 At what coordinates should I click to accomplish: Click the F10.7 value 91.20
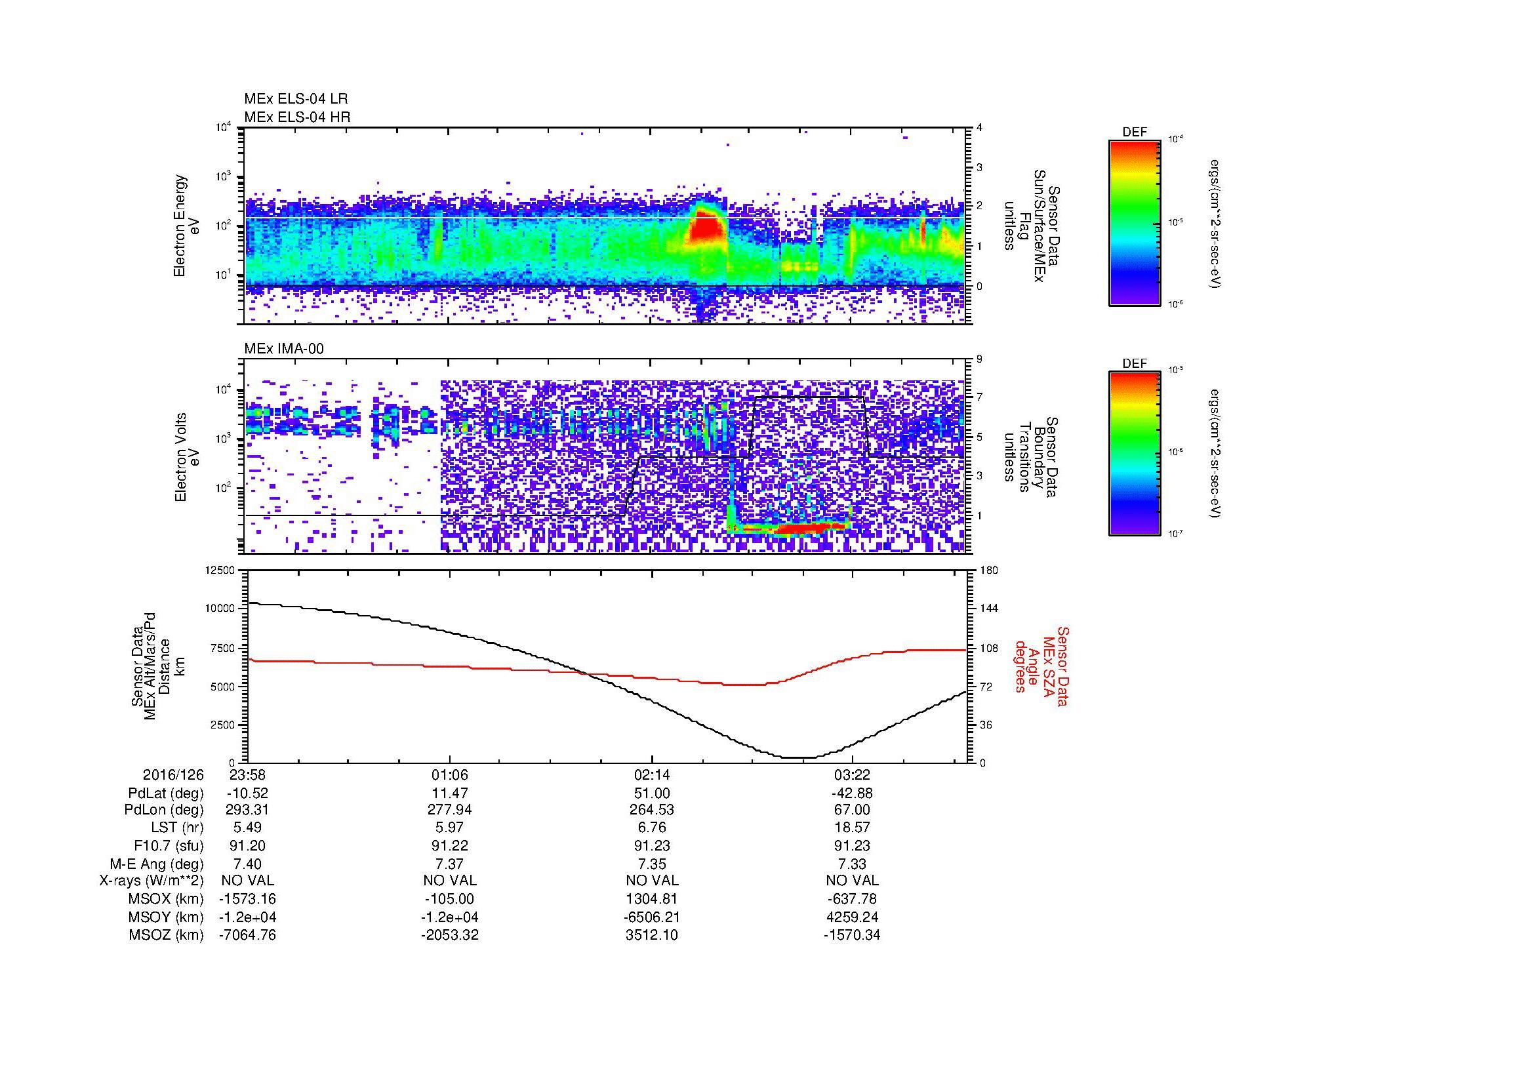pos(247,845)
